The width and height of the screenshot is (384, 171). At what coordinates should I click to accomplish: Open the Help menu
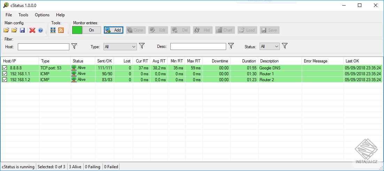pos(61,15)
